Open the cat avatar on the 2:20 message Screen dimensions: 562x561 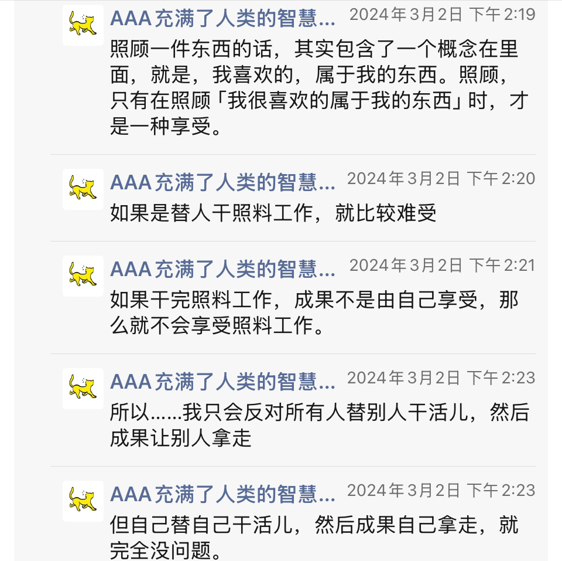pos(83,189)
